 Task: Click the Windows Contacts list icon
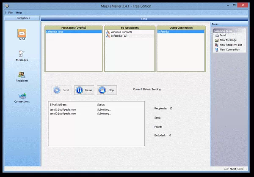108,32
